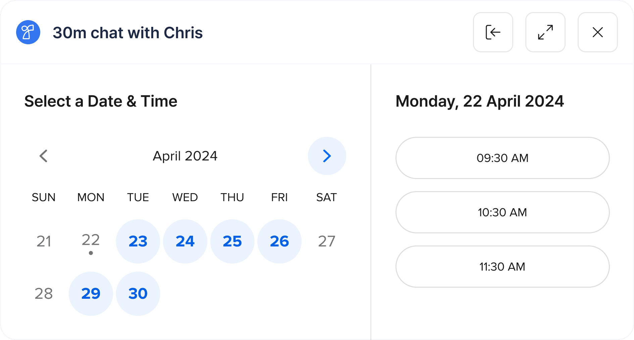Viewport: 634px width, 340px height.
Task: Click the unavailable date 27
Action: 327,241
